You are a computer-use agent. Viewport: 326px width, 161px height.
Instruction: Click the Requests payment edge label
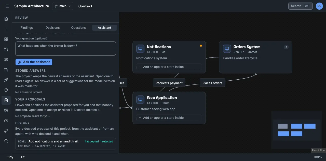[169, 83]
